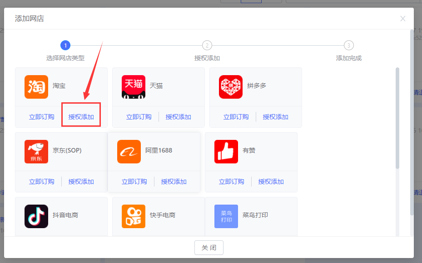Click the 淘宝 store name text
The width and height of the screenshot is (422, 263).
coord(59,86)
